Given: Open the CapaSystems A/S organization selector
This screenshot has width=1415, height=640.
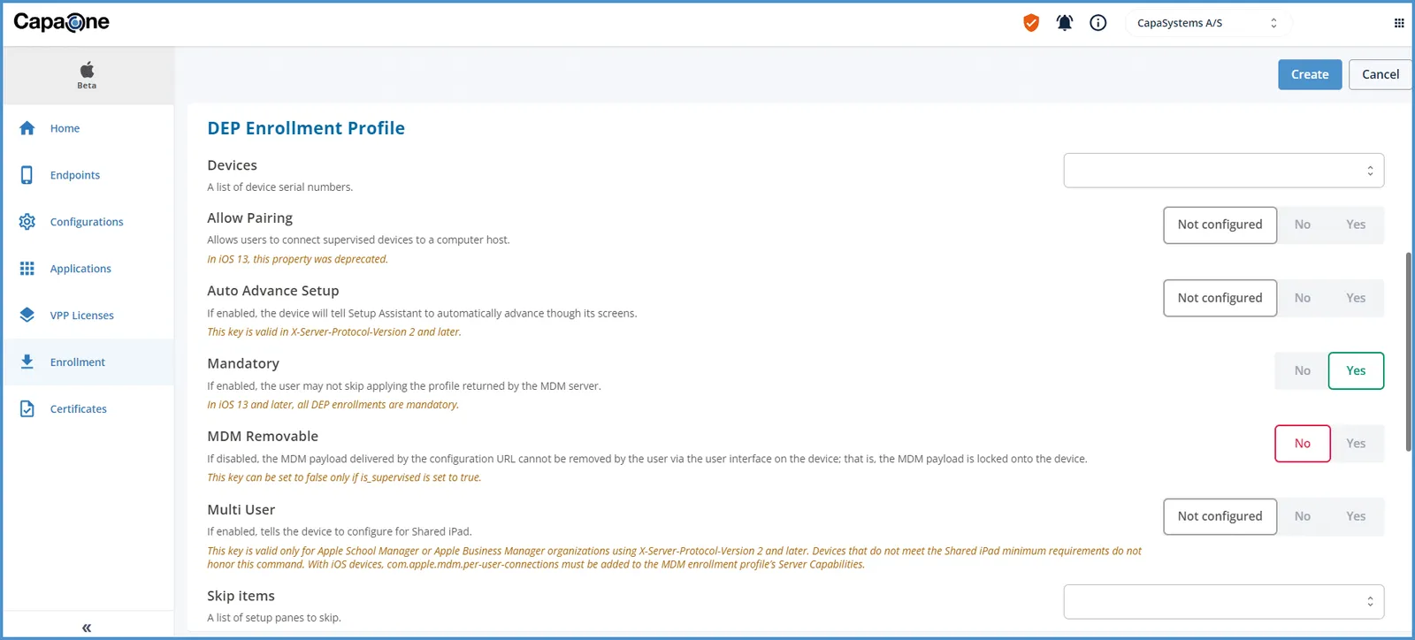Looking at the screenshot, I should coord(1207,23).
